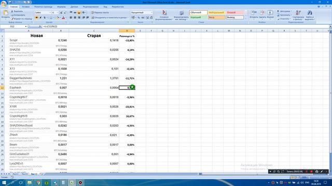Open the round Office button menu
The width and height of the screenshot is (332, 186).
coord(4,4)
